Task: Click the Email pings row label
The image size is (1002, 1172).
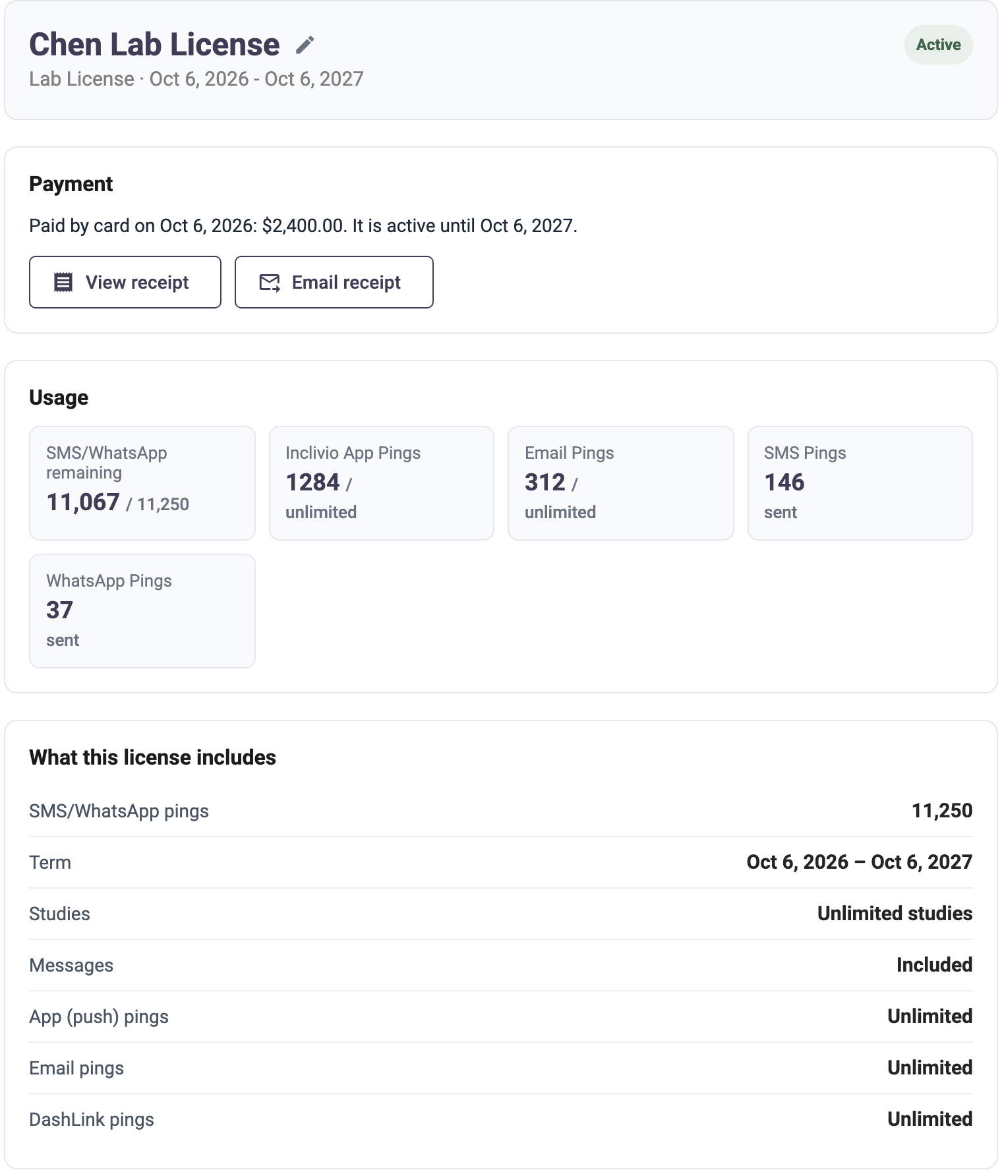Action: 76,1069
